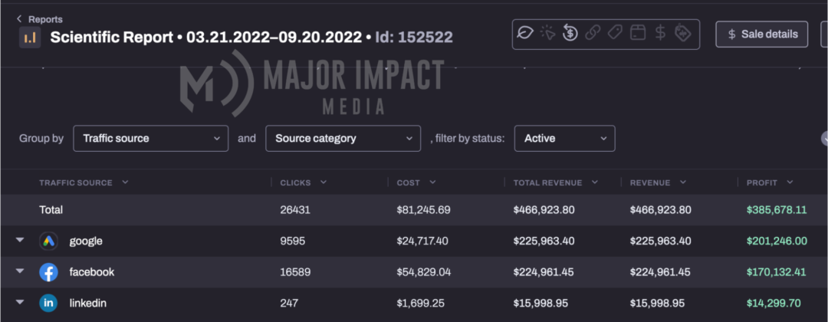The width and height of the screenshot is (828, 322).
Task: Click the chain link icon
Action: click(x=593, y=34)
